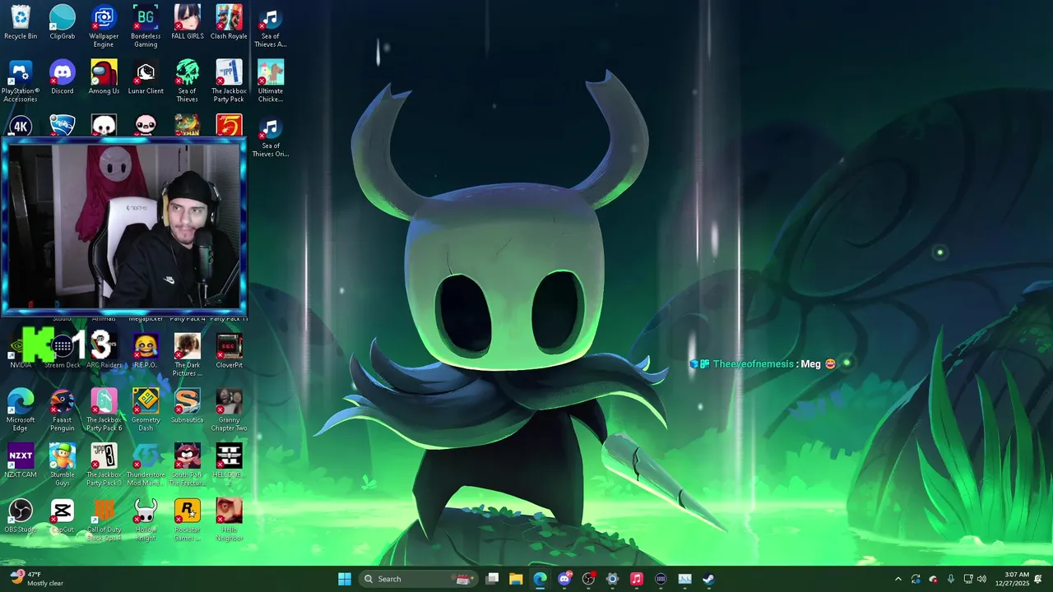Select the Rocket League desktop icon
The height and width of the screenshot is (592, 1053).
pos(63,126)
